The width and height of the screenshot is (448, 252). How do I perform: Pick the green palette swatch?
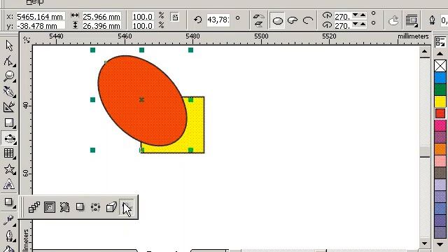pyautogui.click(x=440, y=90)
